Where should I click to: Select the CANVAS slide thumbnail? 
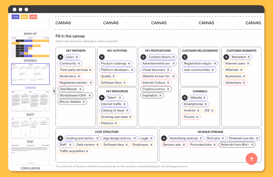(30, 74)
